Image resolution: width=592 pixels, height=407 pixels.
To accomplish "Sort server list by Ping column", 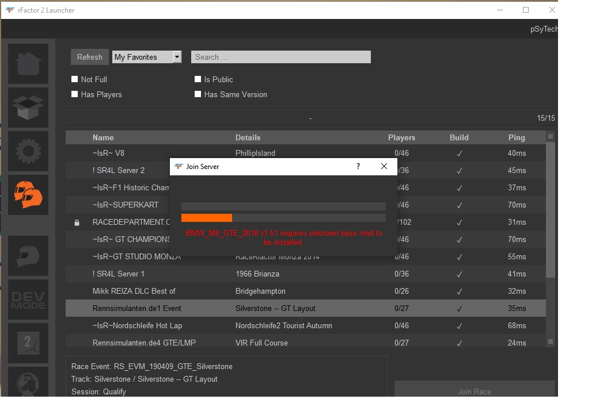I will tap(516, 138).
